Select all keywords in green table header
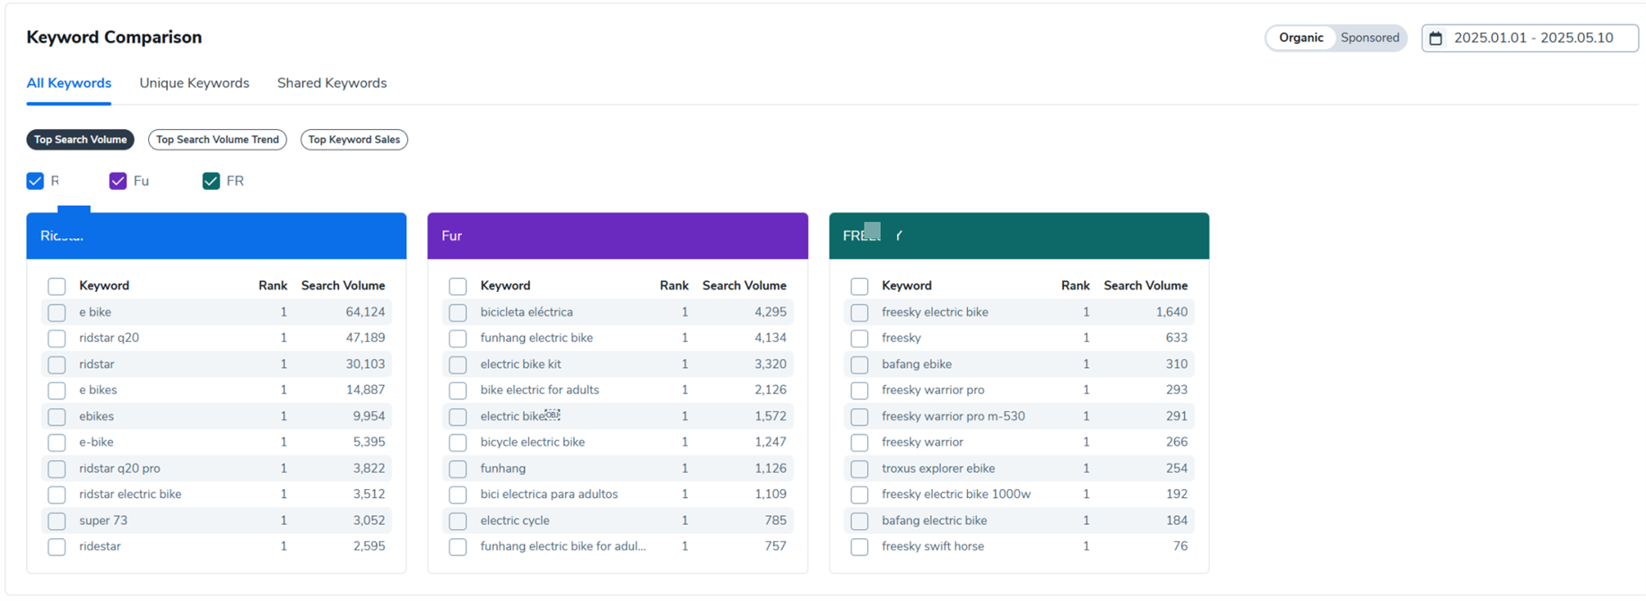This screenshot has width=1646, height=601. pos(859,287)
